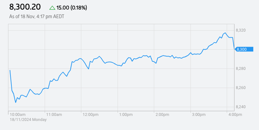The height and width of the screenshot is (130, 259).
Task: Click the 8,280 price axis label
Action: pyautogui.click(x=241, y=69)
